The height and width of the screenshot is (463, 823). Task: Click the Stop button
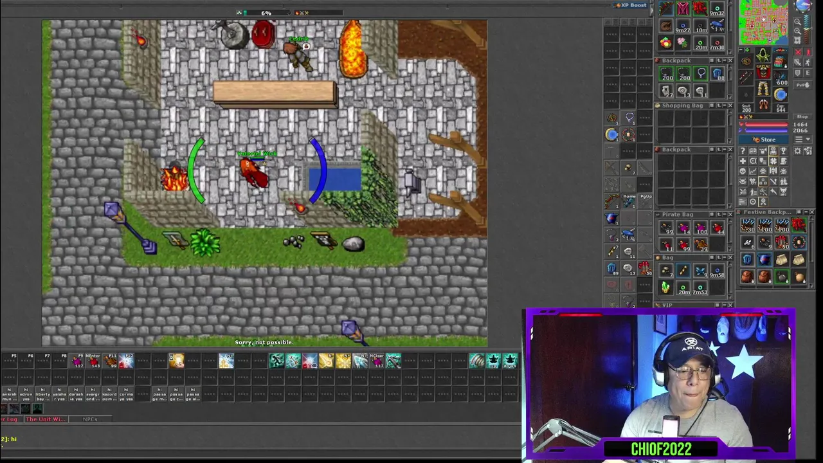(802, 116)
